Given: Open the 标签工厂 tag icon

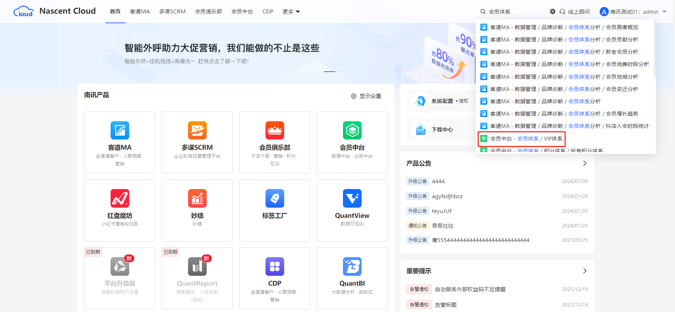Looking at the screenshot, I should pos(275,198).
